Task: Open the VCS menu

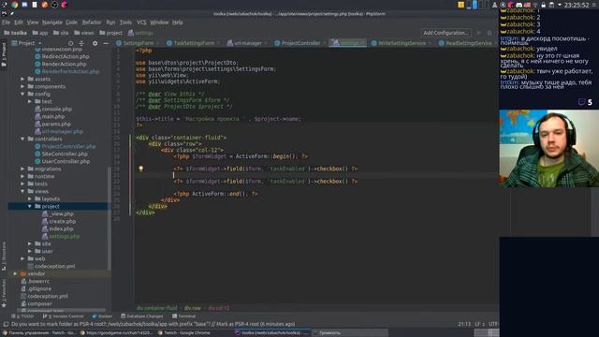Action: click(x=141, y=22)
